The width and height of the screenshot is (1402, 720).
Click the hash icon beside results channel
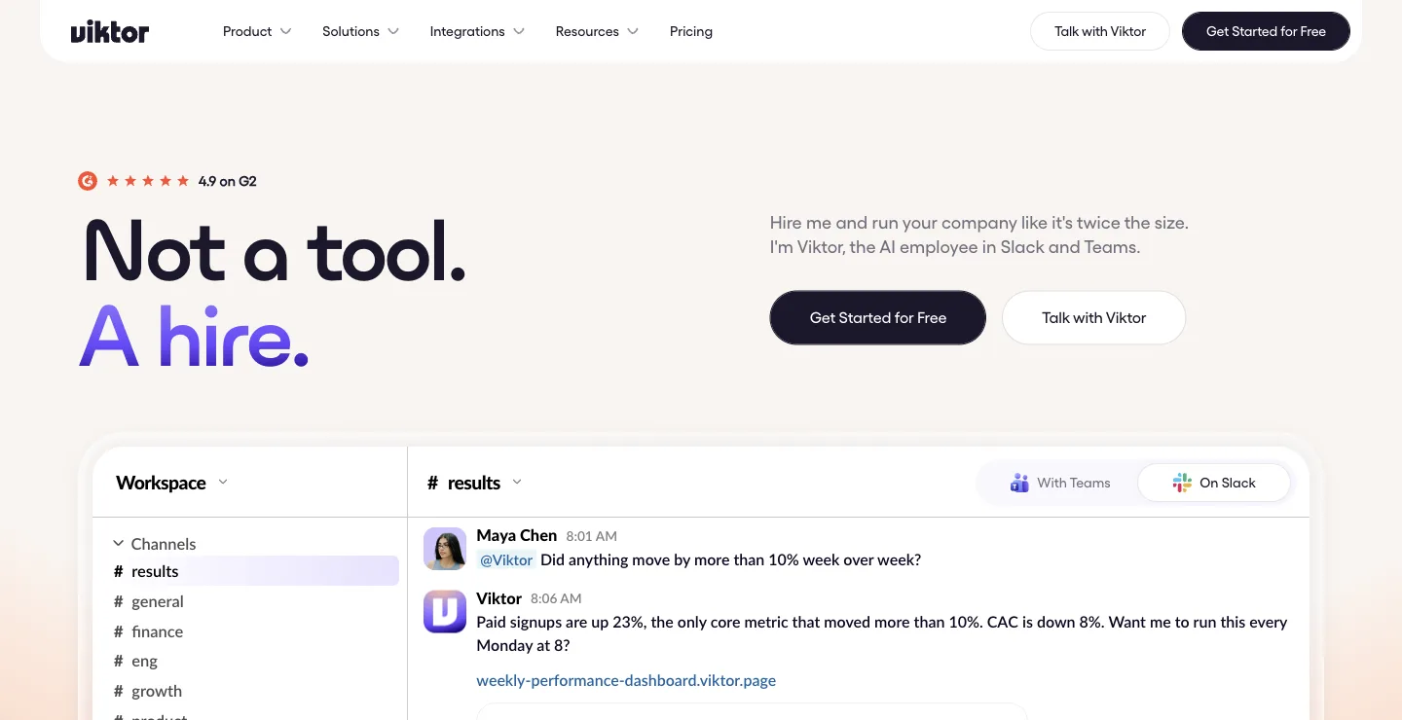[119, 571]
